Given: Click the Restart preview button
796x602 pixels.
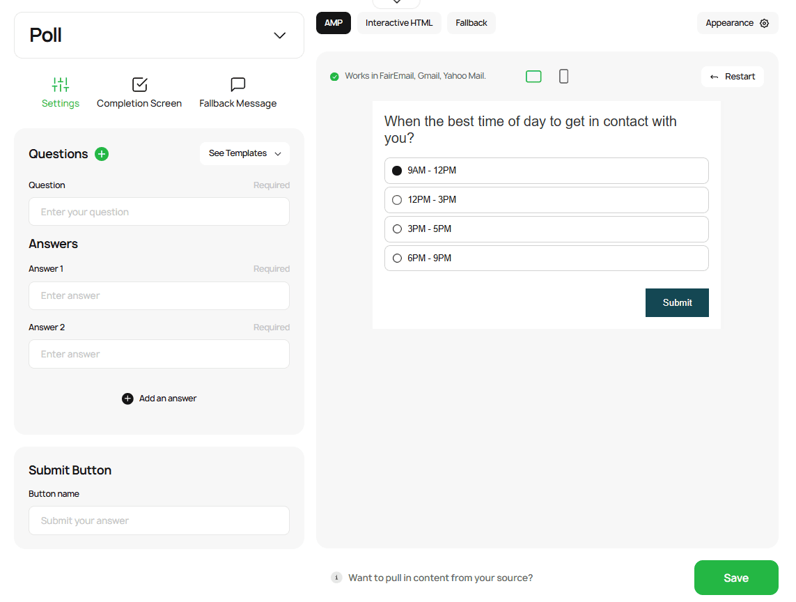Looking at the screenshot, I should coord(732,77).
